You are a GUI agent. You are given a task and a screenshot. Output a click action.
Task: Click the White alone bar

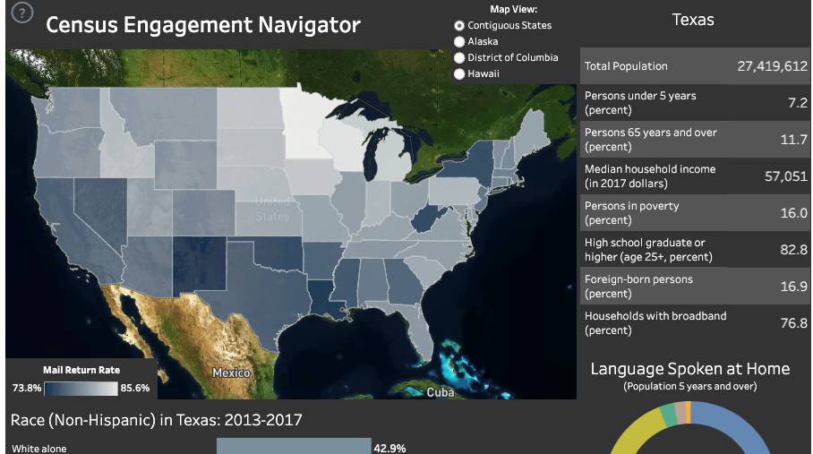294,446
